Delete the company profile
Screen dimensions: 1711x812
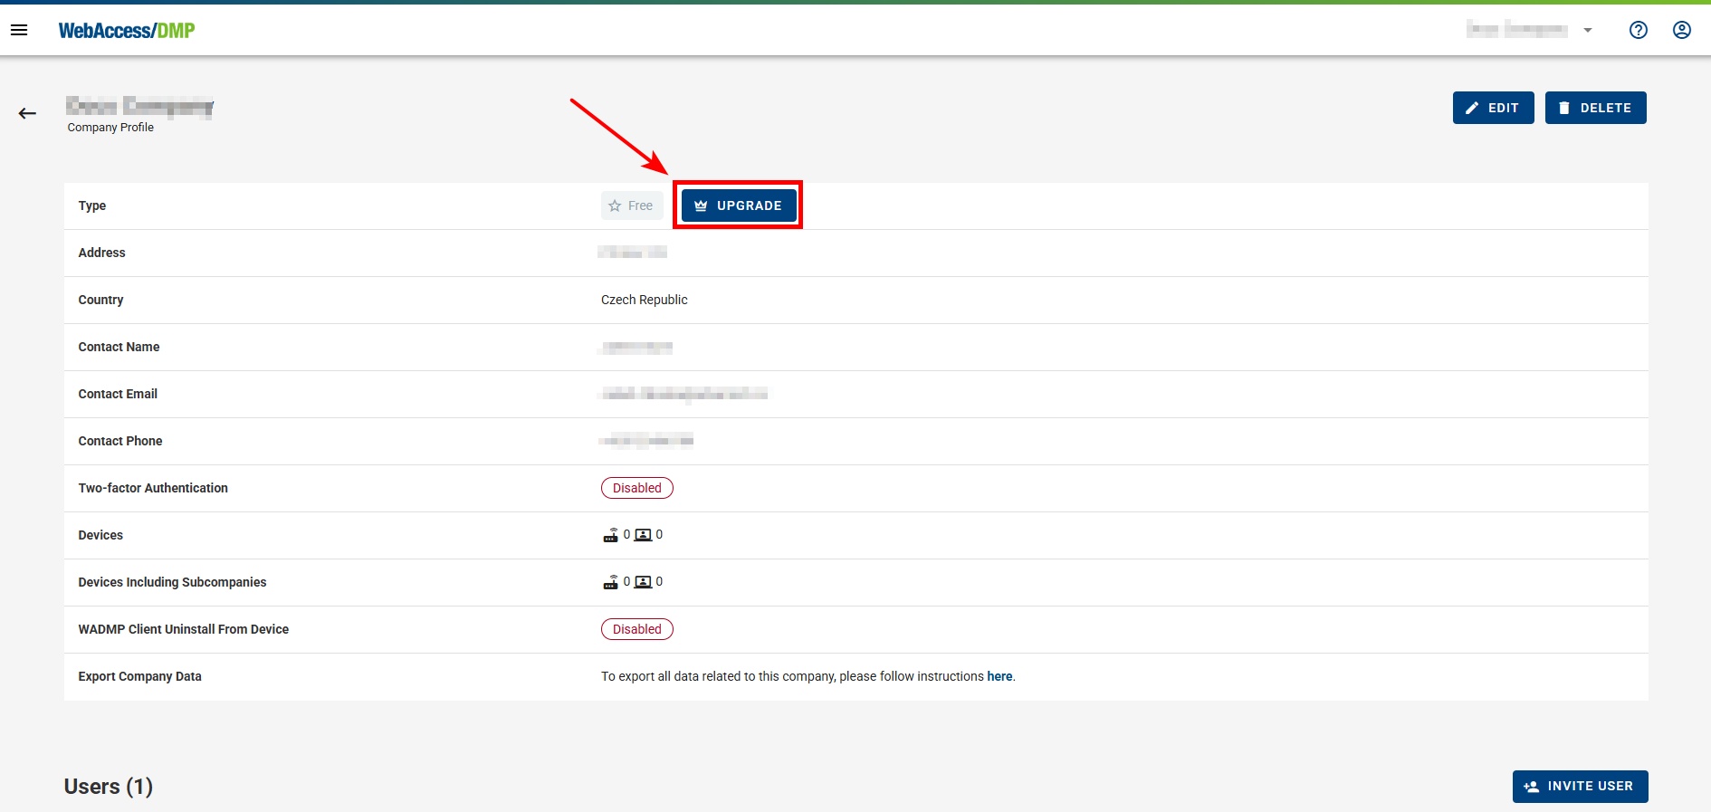click(x=1595, y=108)
